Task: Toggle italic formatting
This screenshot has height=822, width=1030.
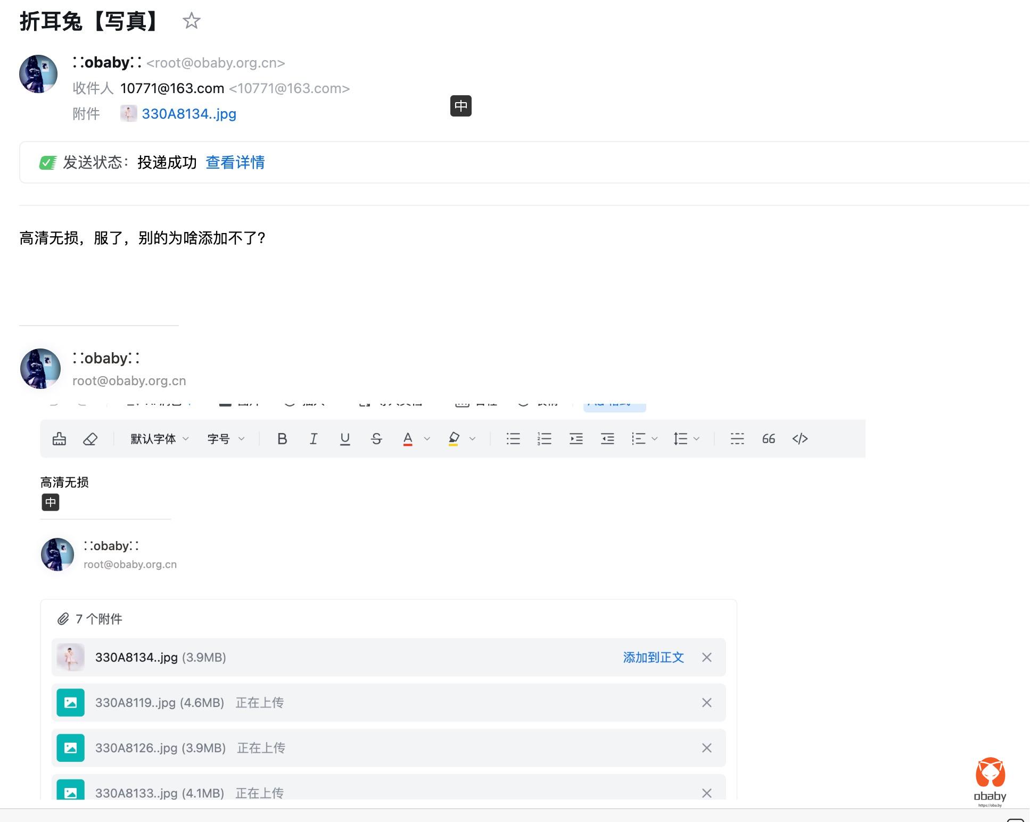Action: click(314, 439)
